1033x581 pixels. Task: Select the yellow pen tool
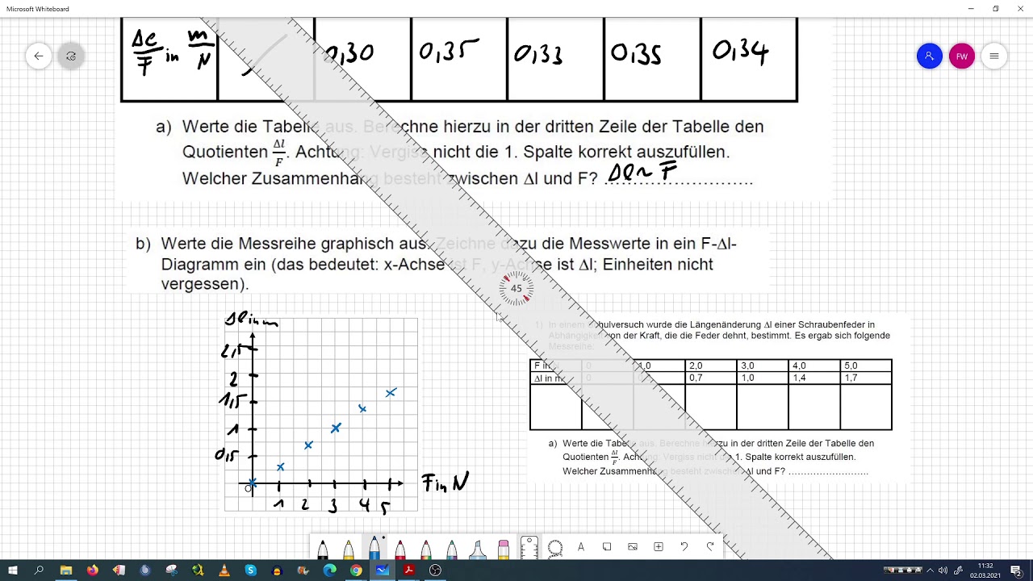tap(349, 548)
